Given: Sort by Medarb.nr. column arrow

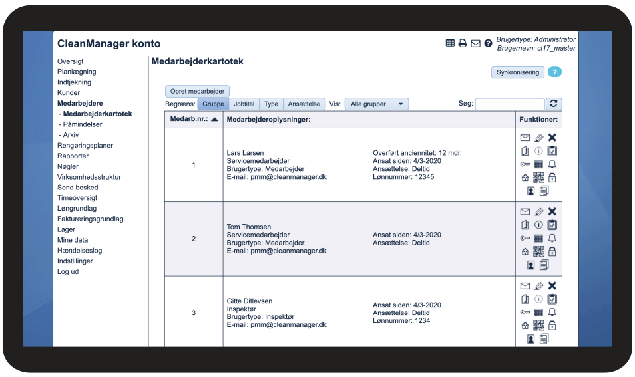Looking at the screenshot, I should [214, 119].
